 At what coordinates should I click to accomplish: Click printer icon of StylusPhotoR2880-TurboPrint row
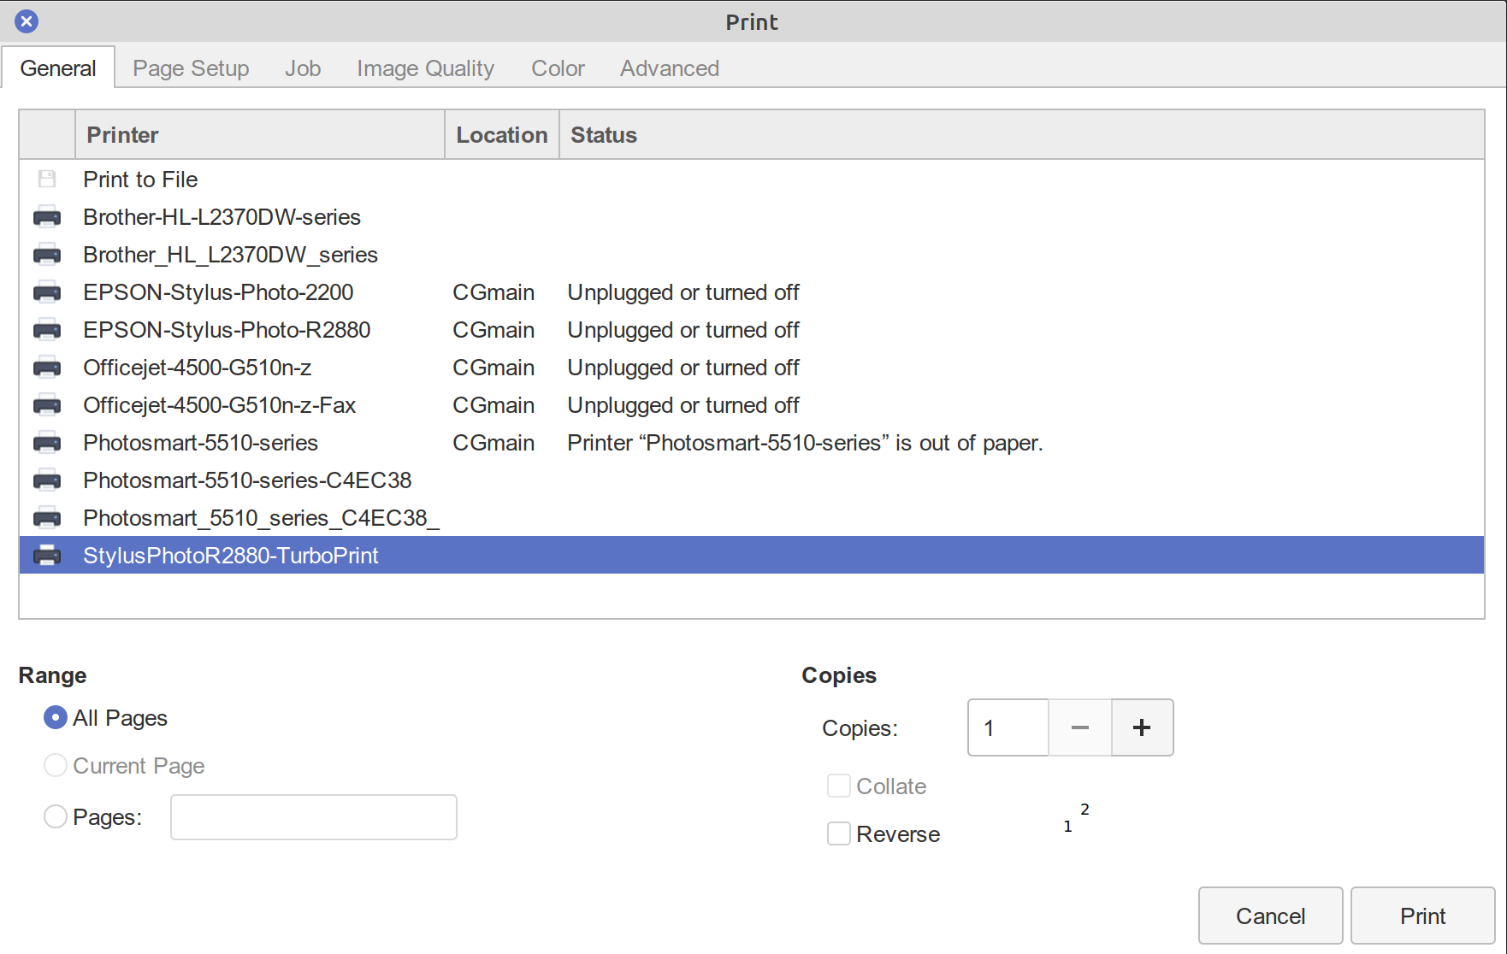(x=47, y=556)
